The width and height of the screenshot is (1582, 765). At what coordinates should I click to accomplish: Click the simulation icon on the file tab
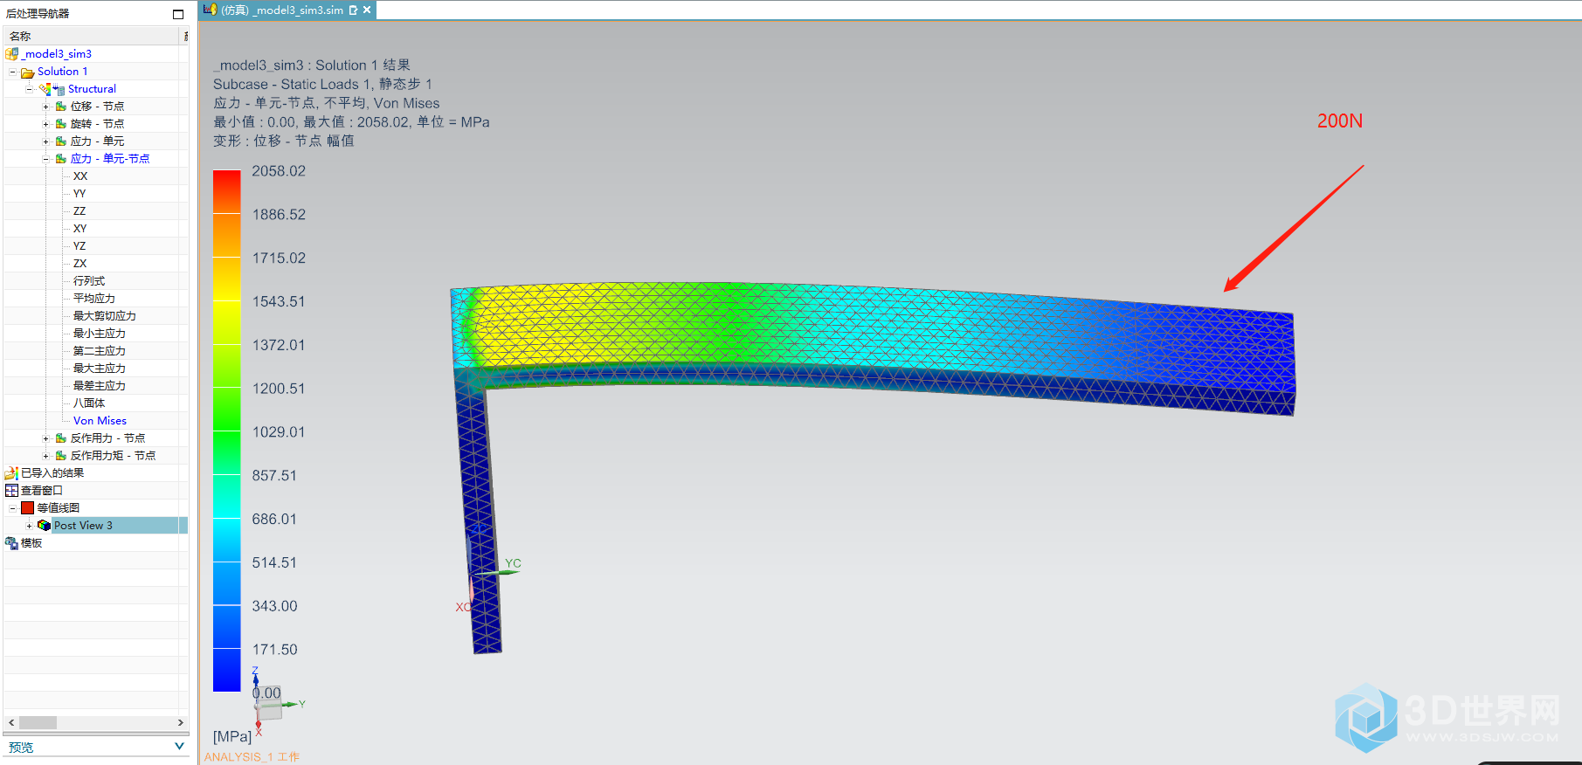pos(211,10)
